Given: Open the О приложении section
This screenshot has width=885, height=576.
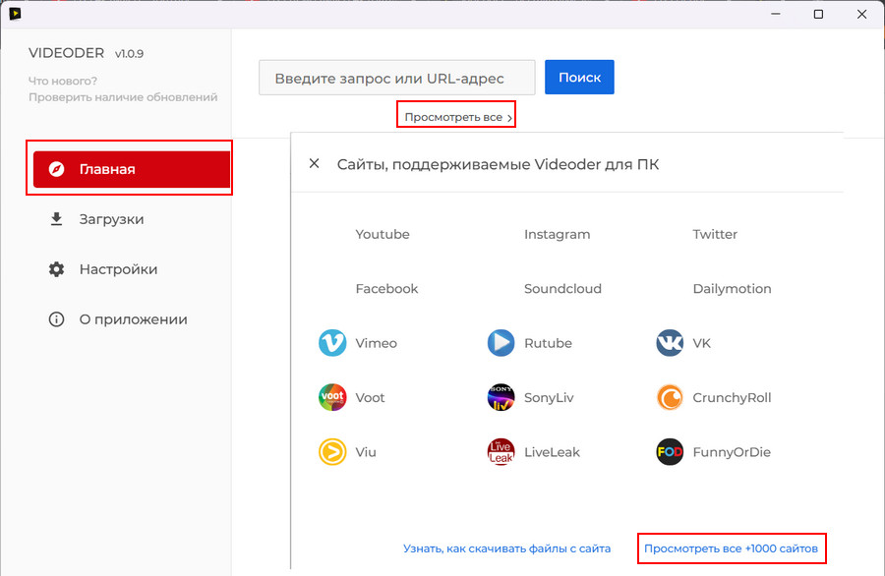Looking at the screenshot, I should [133, 319].
